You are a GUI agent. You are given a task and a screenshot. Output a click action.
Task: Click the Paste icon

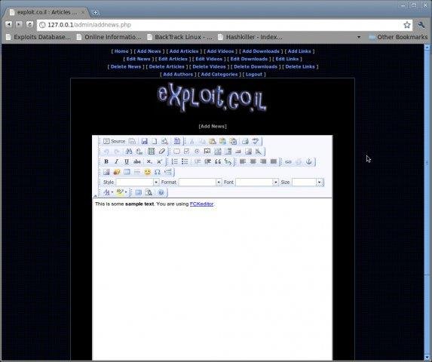click(213, 141)
